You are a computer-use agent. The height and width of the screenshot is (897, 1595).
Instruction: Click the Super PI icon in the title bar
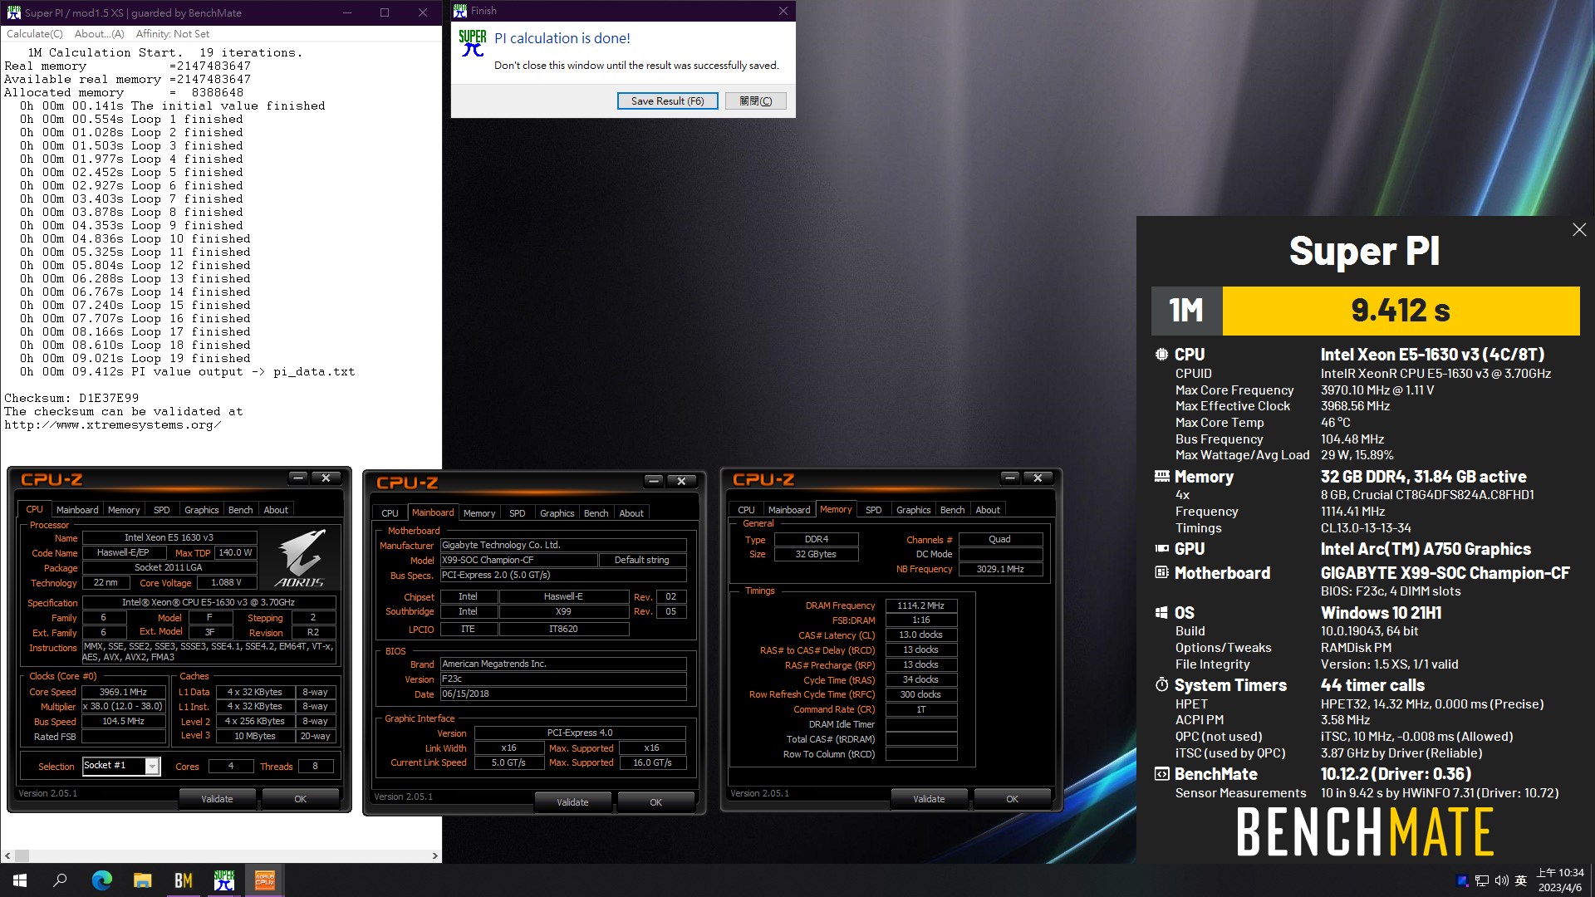[13, 12]
